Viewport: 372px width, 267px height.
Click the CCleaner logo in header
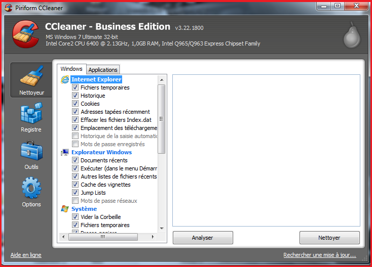26,34
